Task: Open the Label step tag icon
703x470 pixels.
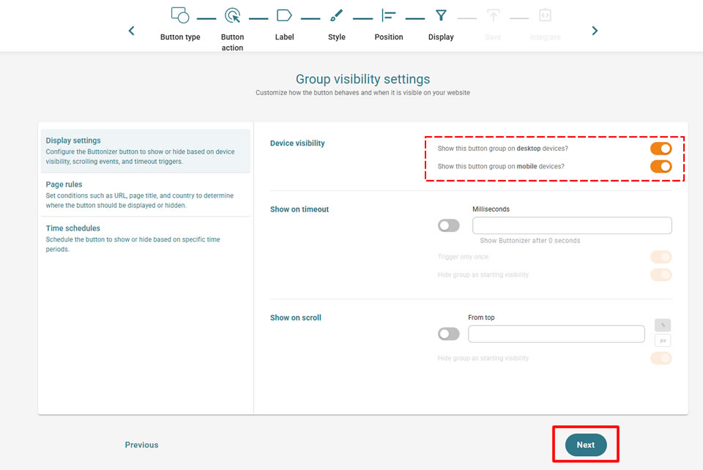Action: point(284,15)
